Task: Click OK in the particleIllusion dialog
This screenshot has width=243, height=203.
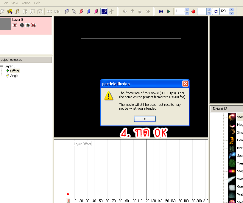Action: point(145,119)
